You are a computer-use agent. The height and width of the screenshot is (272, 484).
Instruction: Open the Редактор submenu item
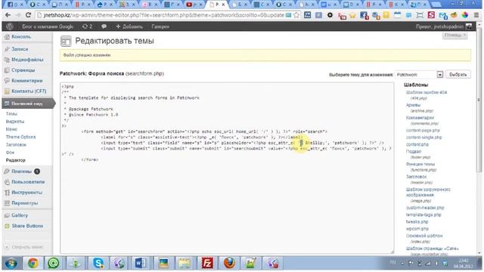point(15,160)
